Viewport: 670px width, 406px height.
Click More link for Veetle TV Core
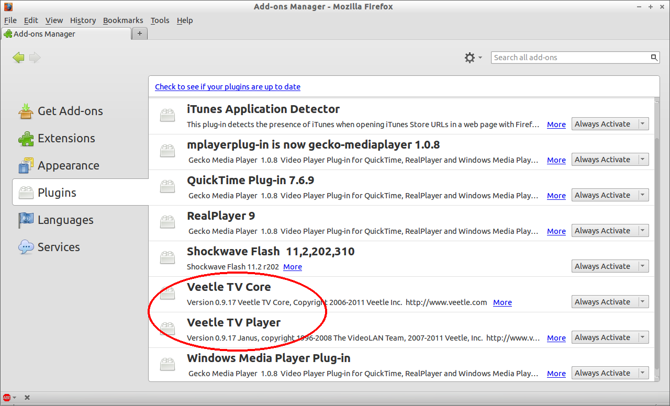click(x=502, y=302)
